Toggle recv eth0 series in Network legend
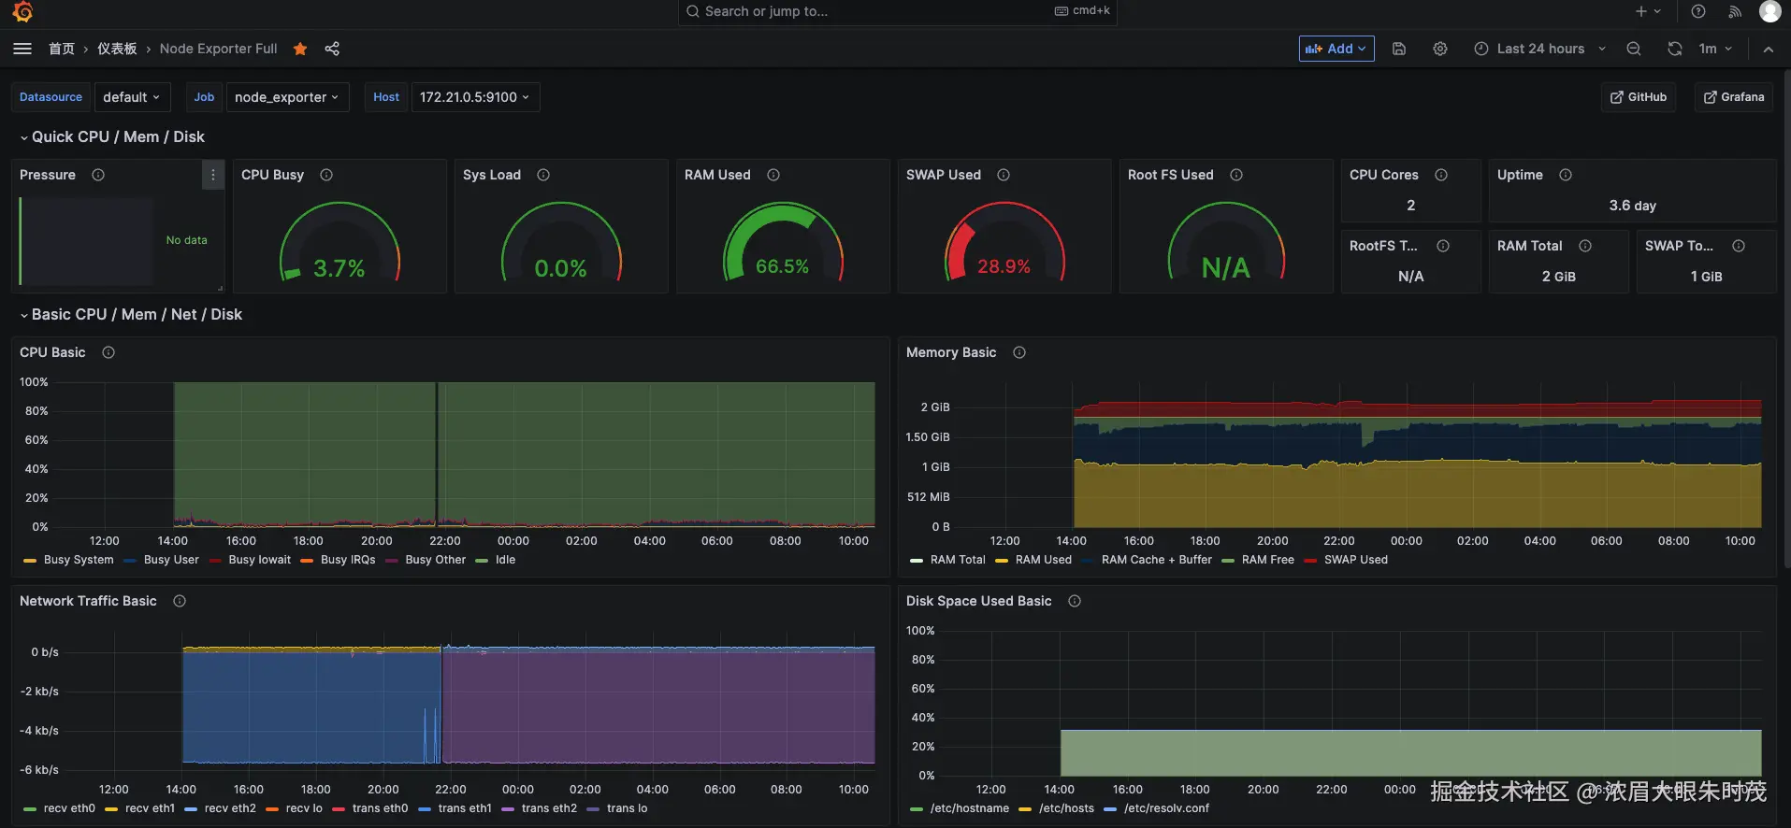This screenshot has width=1791, height=828. click(x=68, y=808)
